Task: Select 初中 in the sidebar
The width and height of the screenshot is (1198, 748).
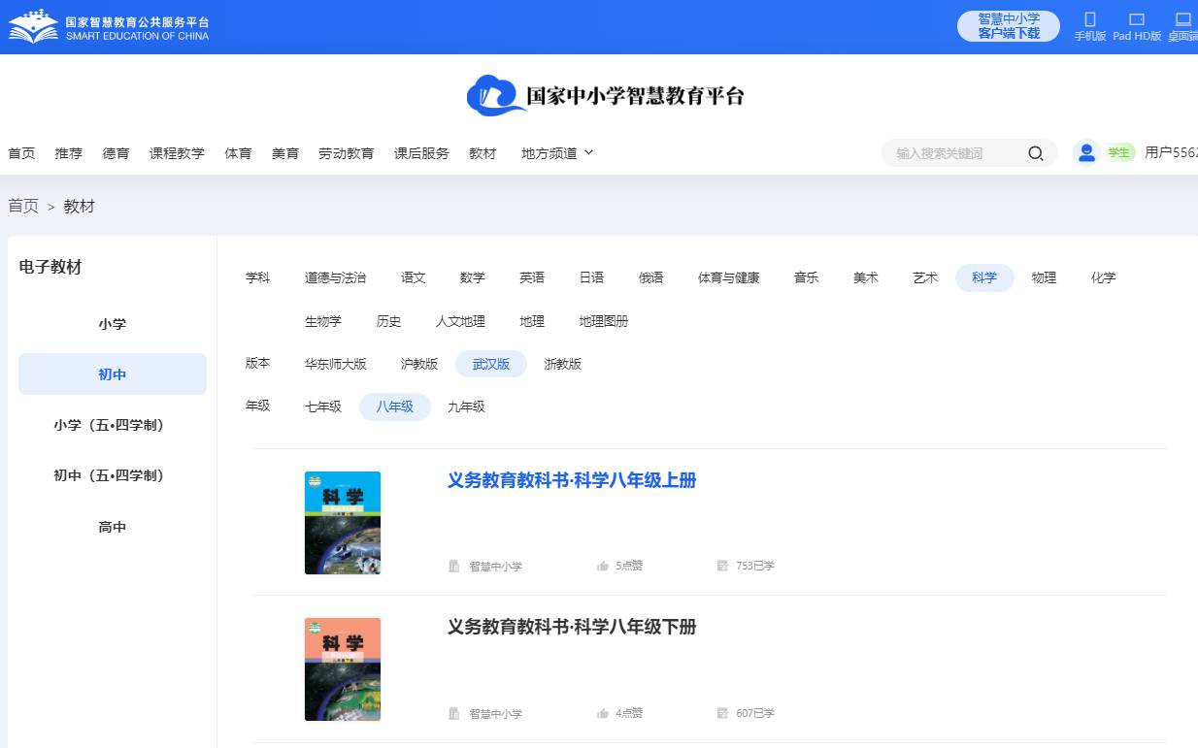Action: pyautogui.click(x=113, y=374)
